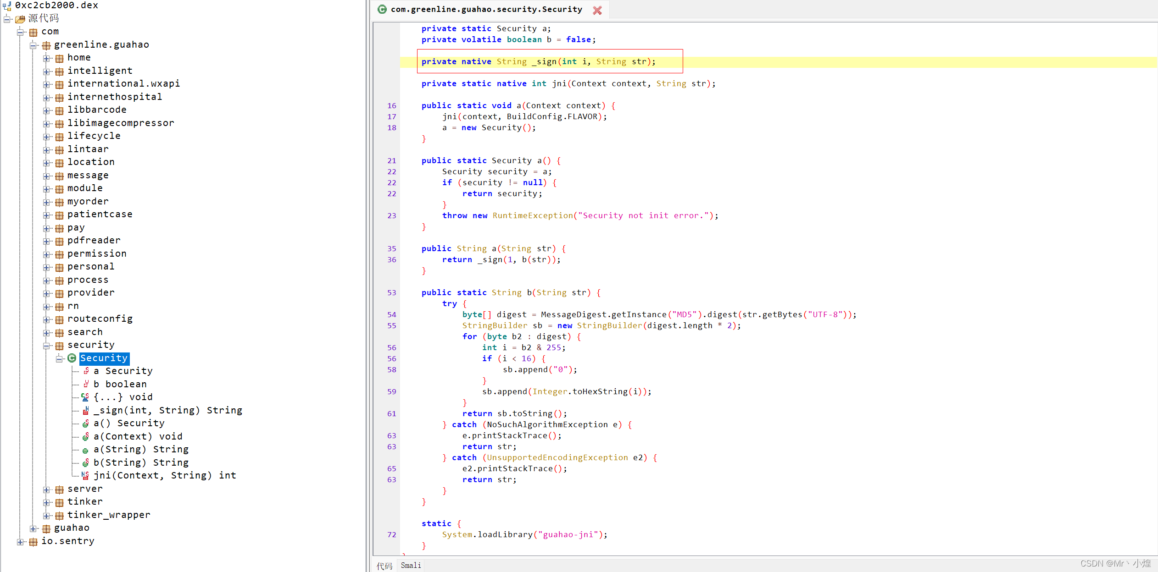Image resolution: width=1158 pixels, height=572 pixels.
Task: Select international.wxapi in the tree
Action: (123, 83)
